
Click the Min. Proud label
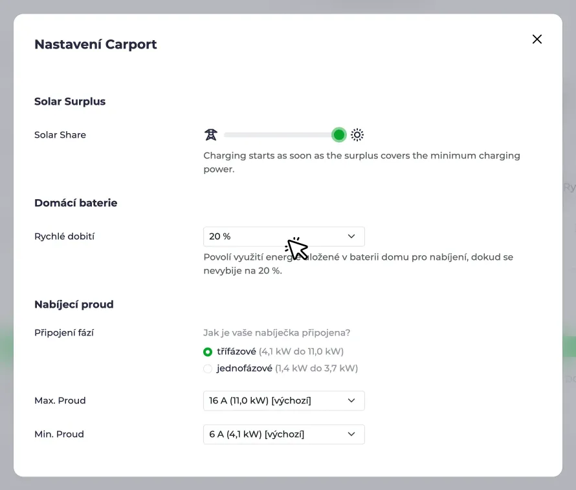coord(59,434)
